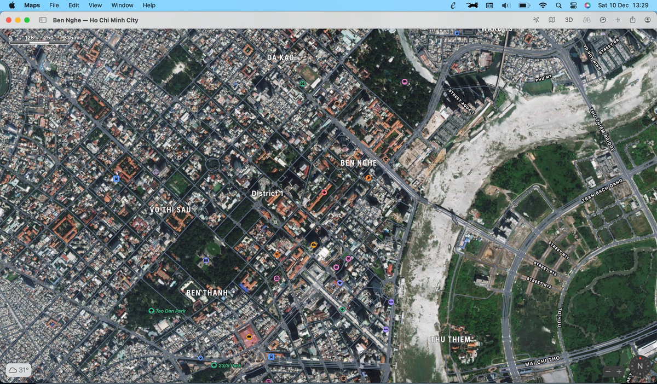This screenshot has width=657, height=384.
Task: Click the BEN NGHE neighborhood label
Action: [x=359, y=163]
